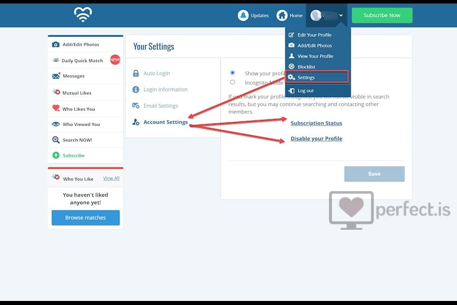Click the green Subscribe sidebar label
This screenshot has height=305, width=457.
pyautogui.click(x=74, y=155)
